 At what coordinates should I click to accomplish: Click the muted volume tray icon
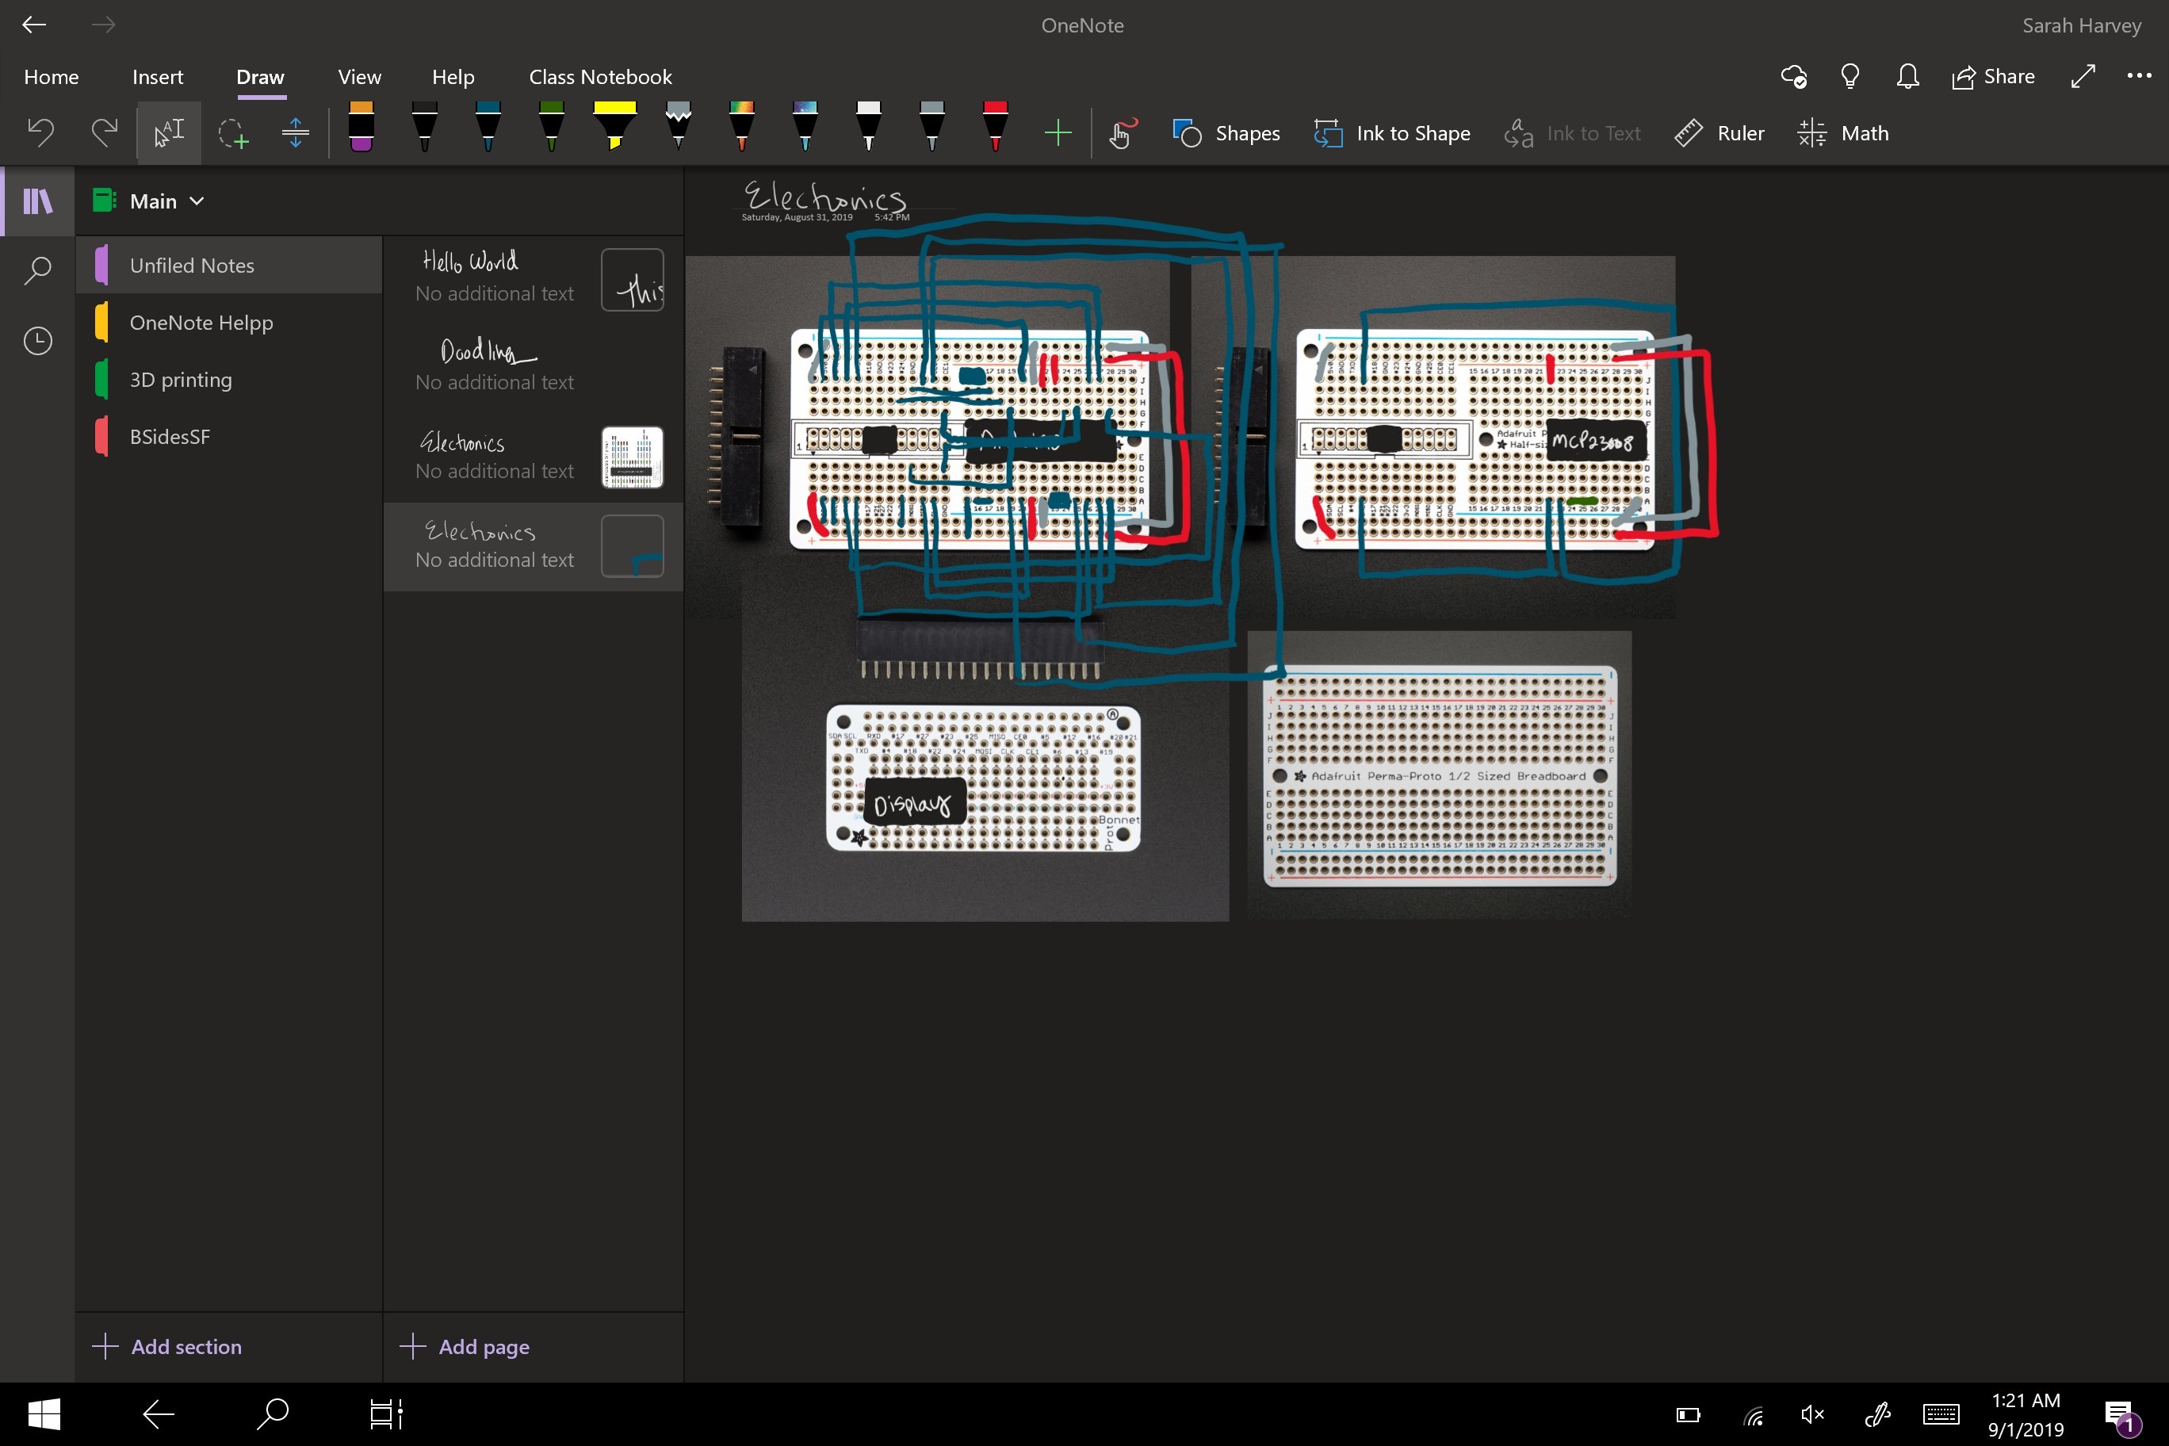[1812, 1413]
